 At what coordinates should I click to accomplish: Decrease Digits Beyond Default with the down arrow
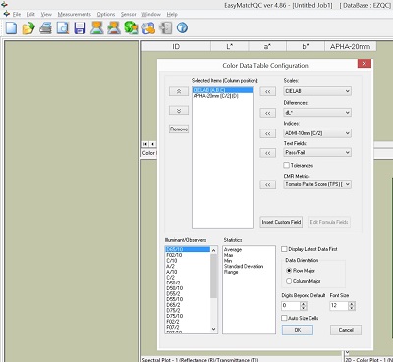pyautogui.click(x=304, y=308)
